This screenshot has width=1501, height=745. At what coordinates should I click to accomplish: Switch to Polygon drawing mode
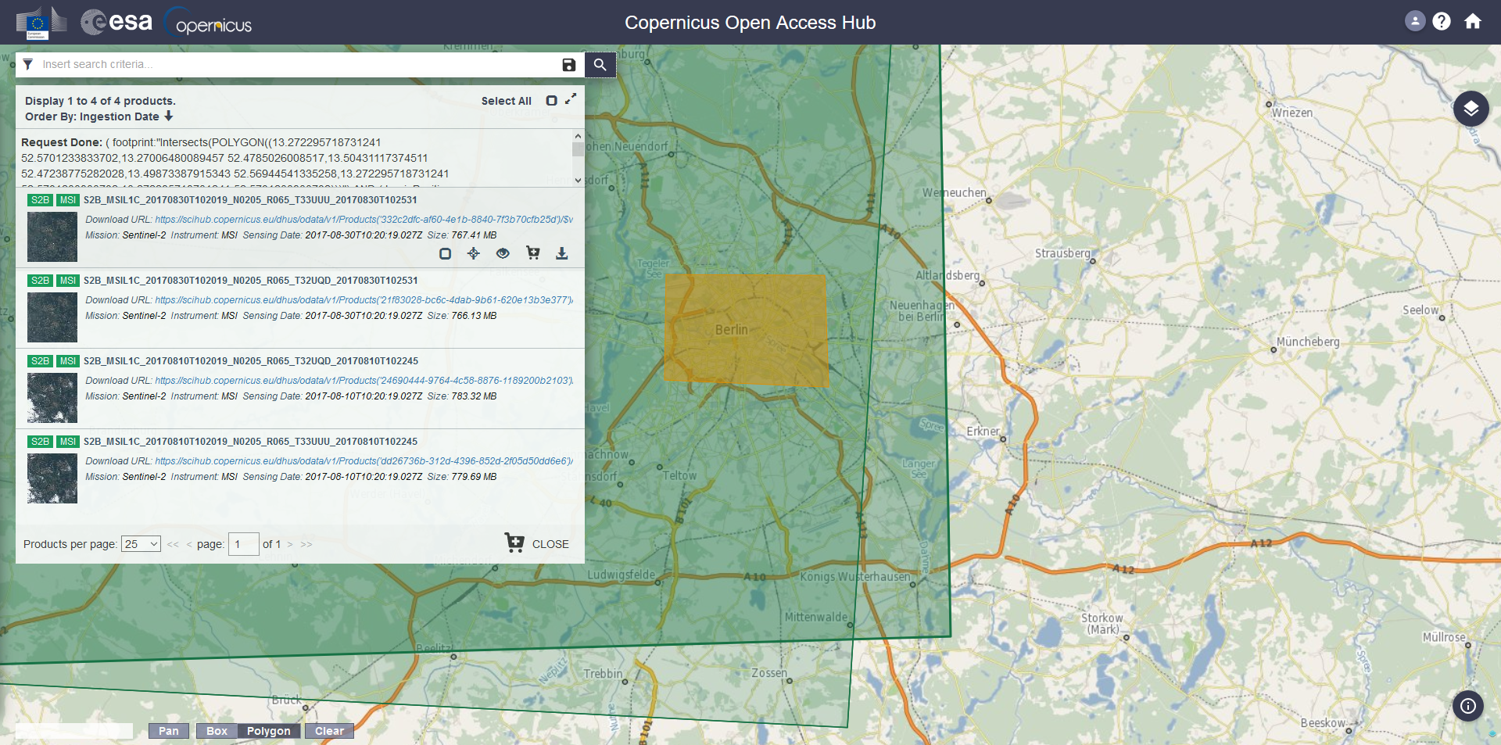pyautogui.click(x=268, y=731)
